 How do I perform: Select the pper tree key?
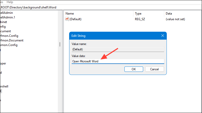[3, 63]
